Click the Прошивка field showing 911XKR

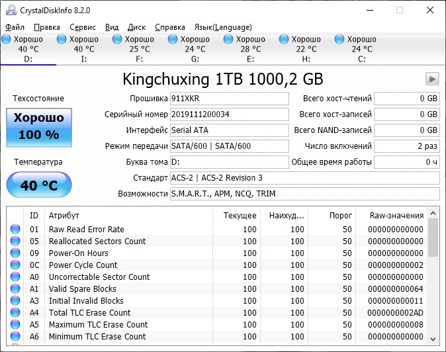[230, 99]
